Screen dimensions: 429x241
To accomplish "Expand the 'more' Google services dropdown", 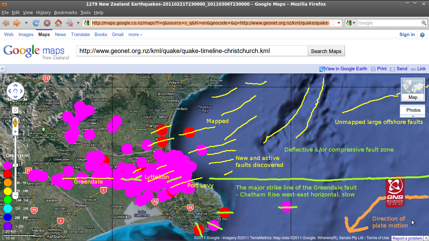I will click(135, 35).
